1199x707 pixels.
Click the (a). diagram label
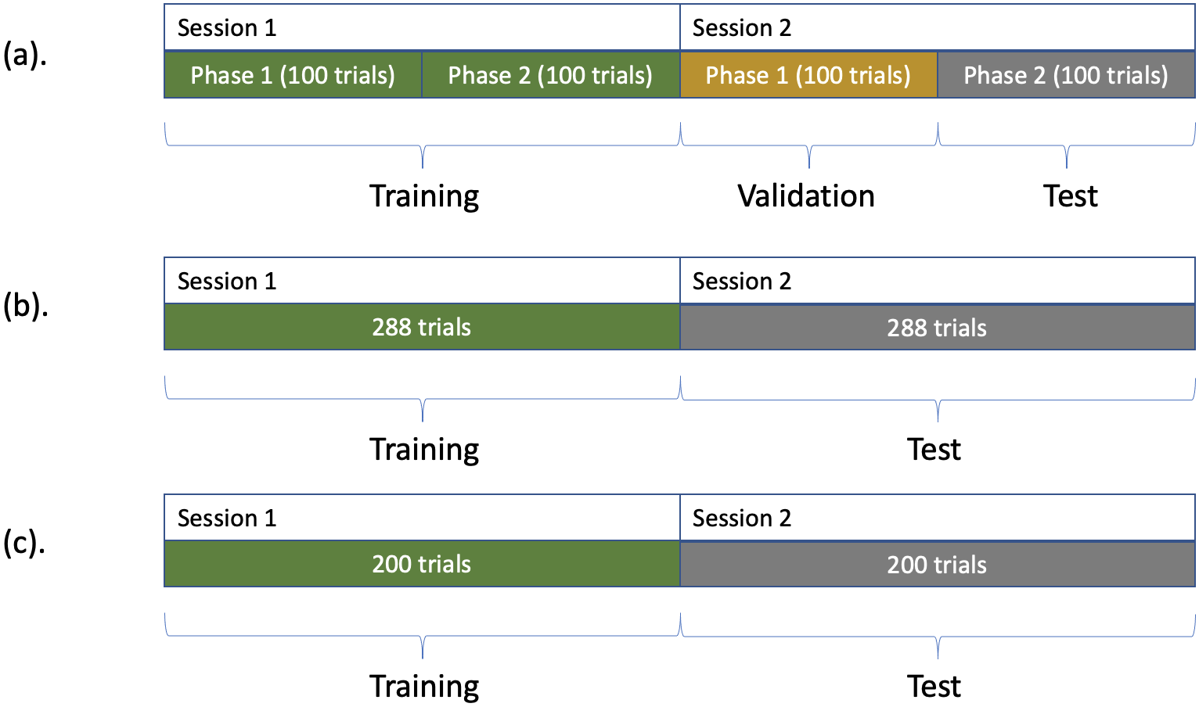[x=25, y=56]
